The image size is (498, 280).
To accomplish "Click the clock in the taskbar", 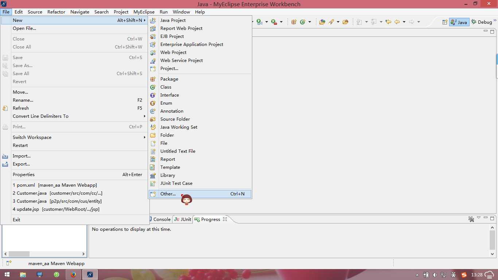I will [477, 275].
